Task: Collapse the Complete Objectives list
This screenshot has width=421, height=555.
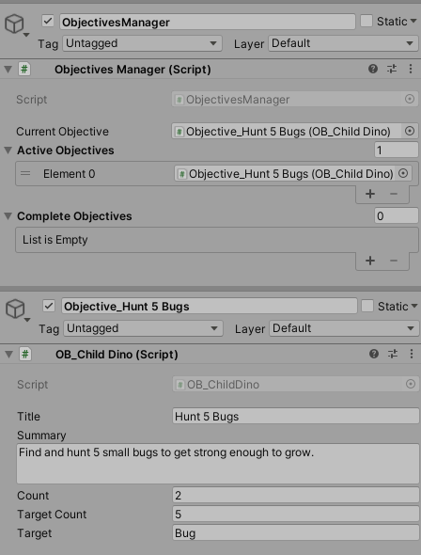Action: (x=8, y=216)
